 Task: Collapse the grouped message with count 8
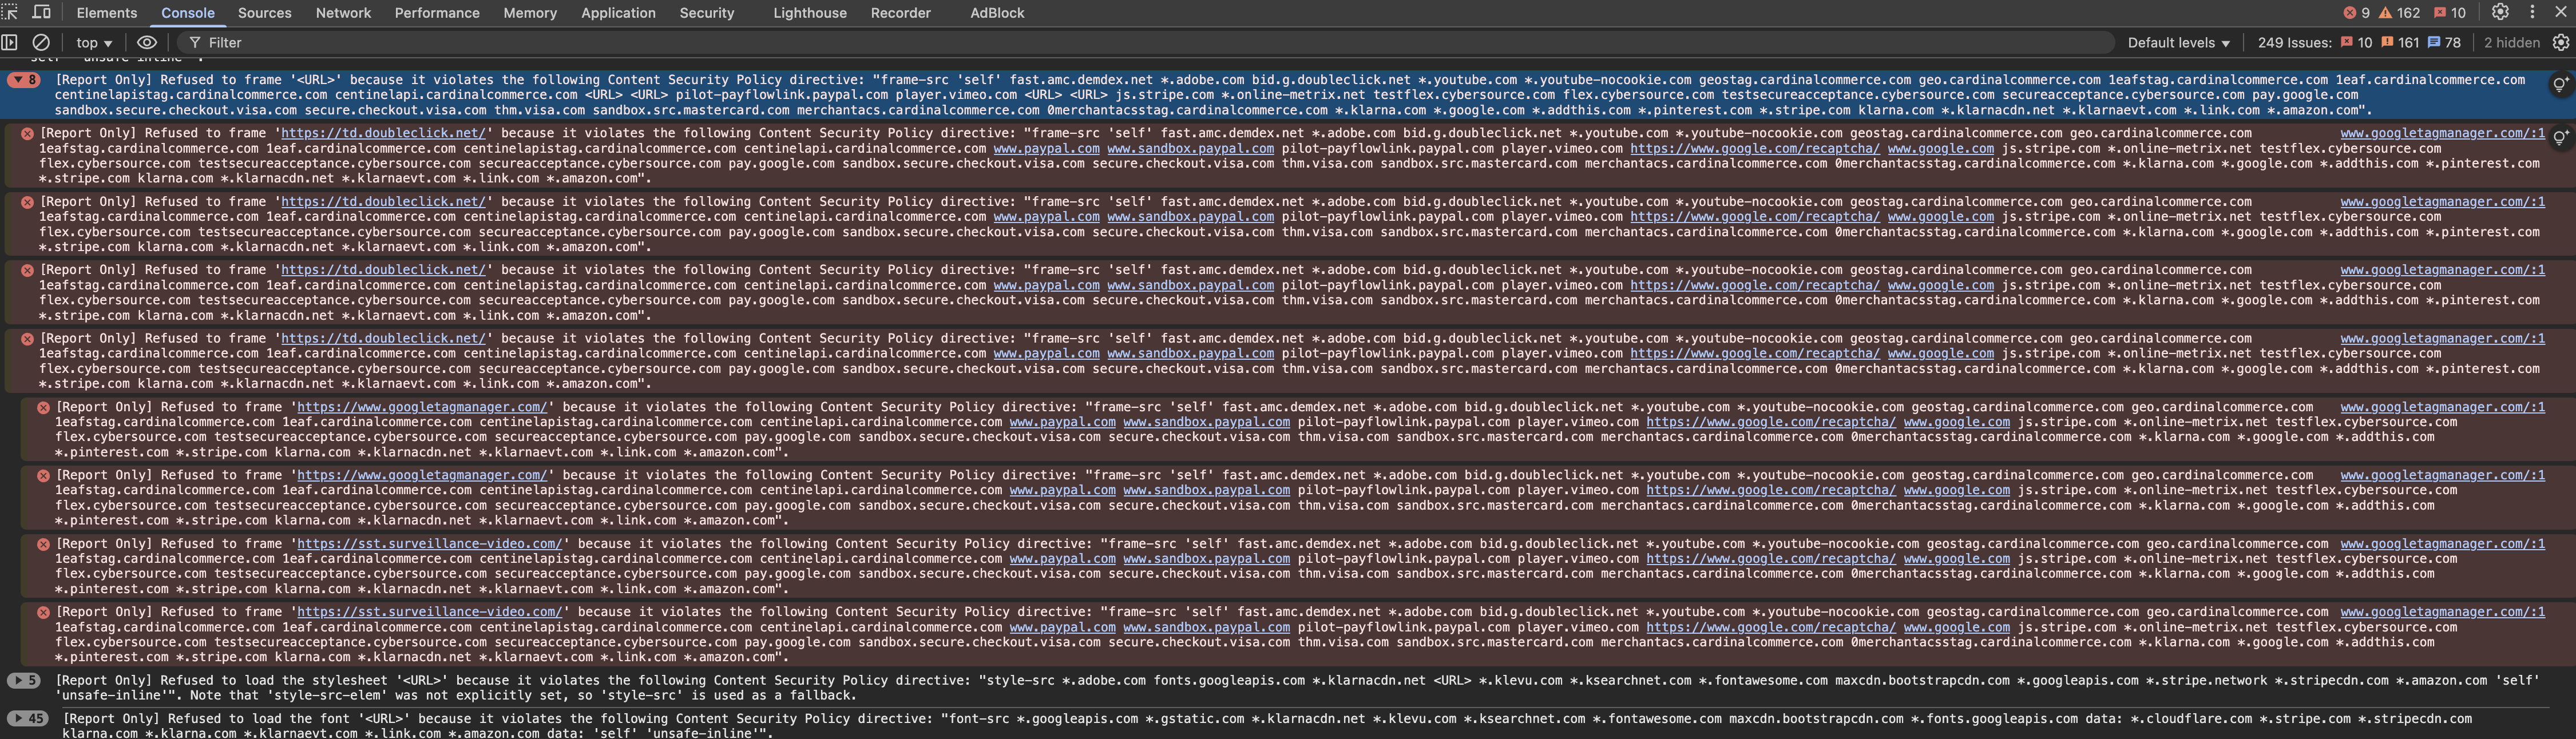click(x=23, y=80)
